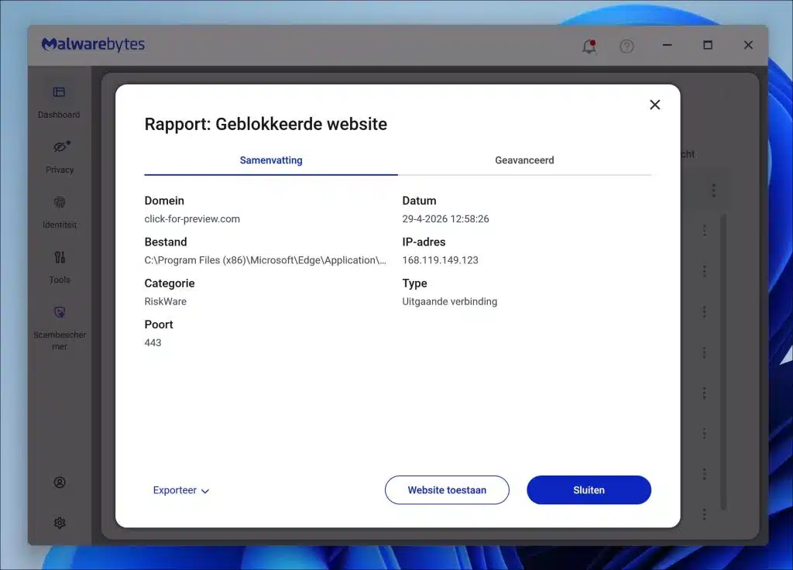Close the report dialog with X
Viewport: 793px width, 570px height.
655,105
